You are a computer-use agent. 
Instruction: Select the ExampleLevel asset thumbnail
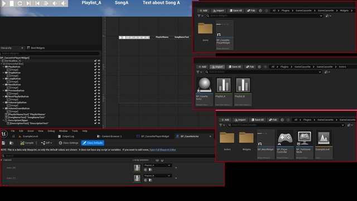pos(324,144)
